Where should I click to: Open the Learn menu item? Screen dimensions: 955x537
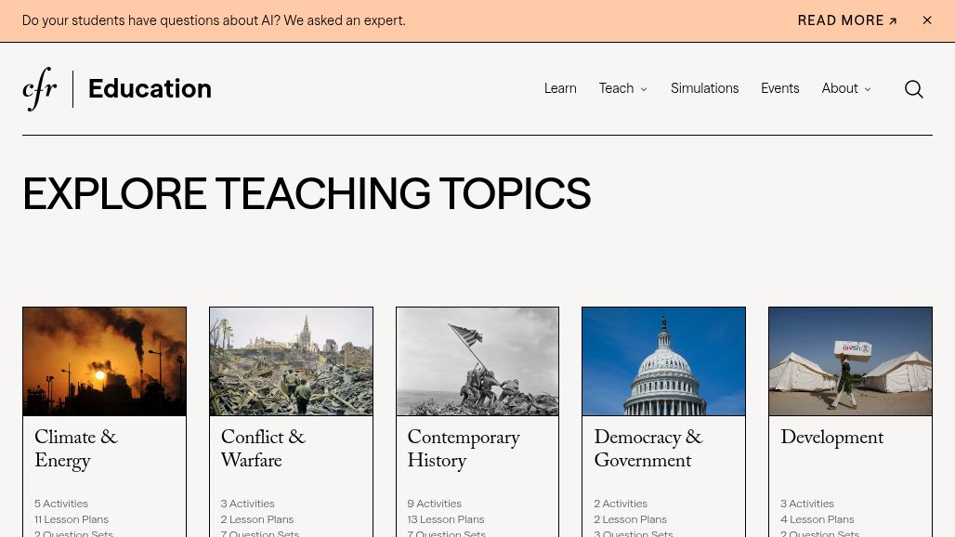pos(560,88)
